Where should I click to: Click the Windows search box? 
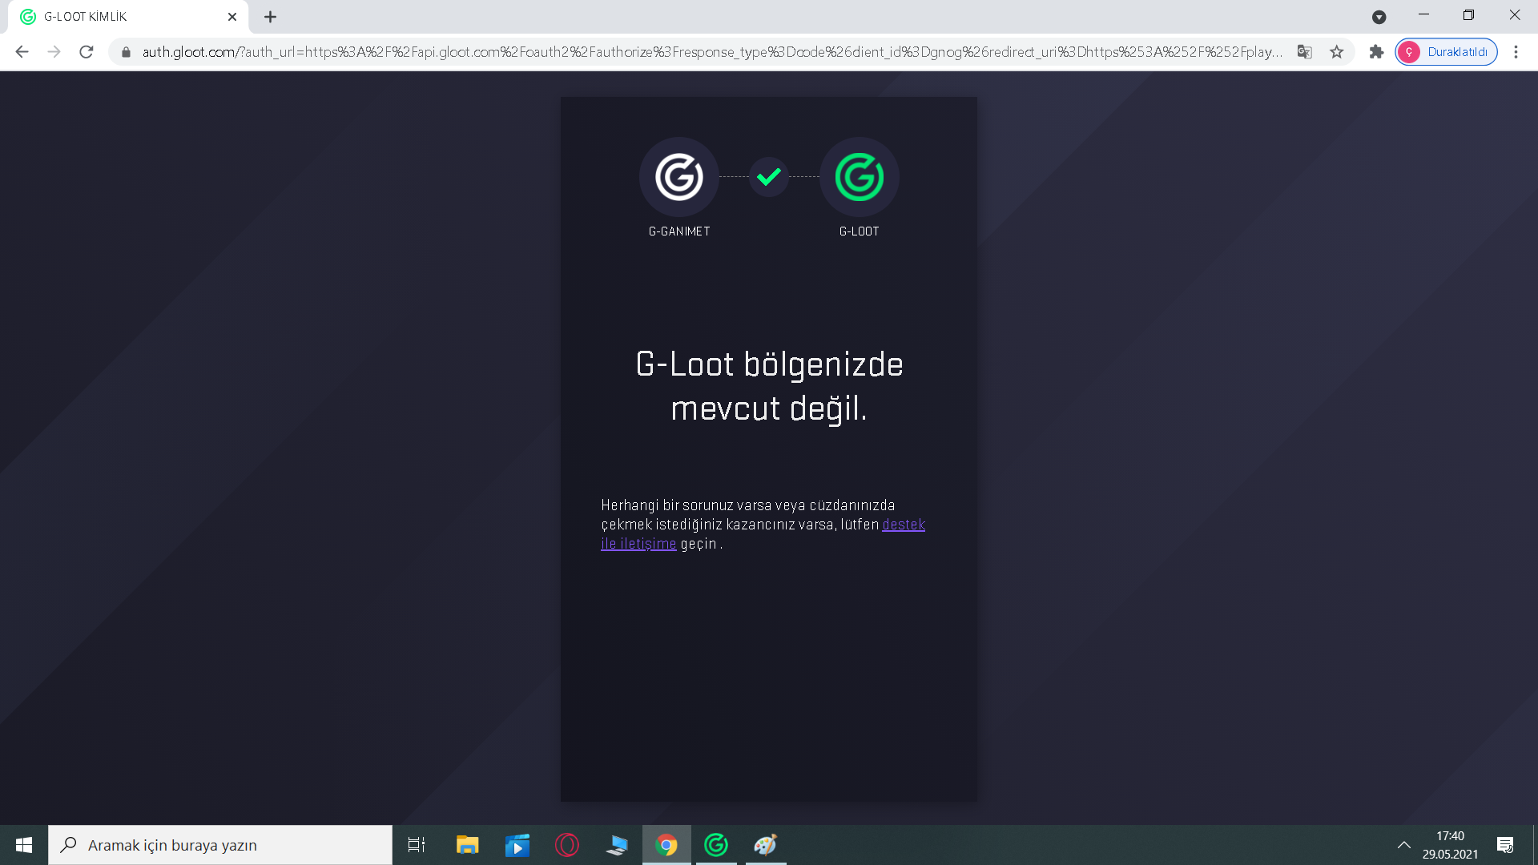click(x=220, y=844)
